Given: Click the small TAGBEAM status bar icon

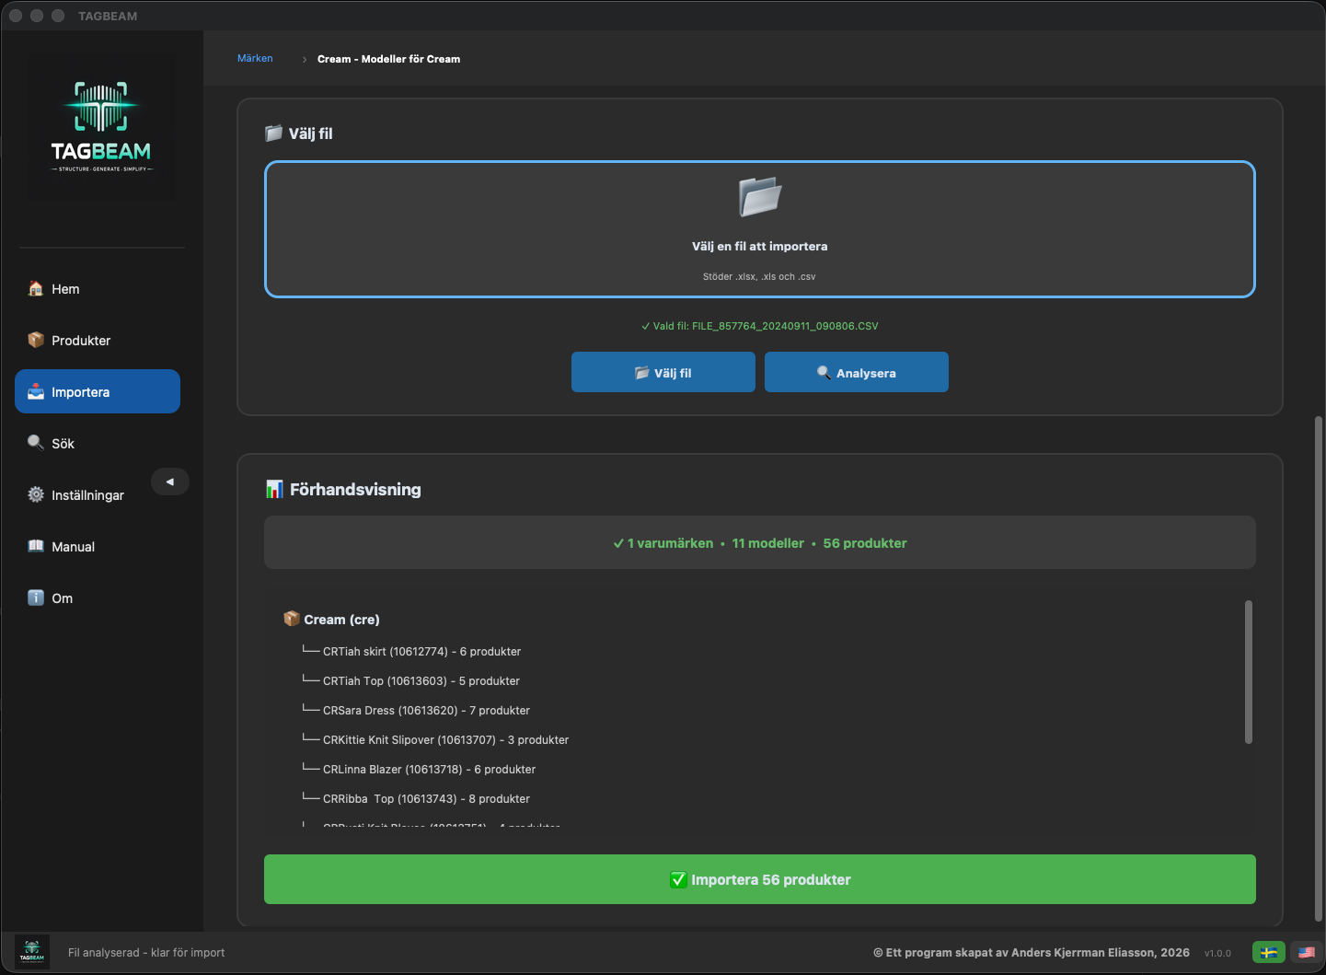Looking at the screenshot, I should 32,951.
